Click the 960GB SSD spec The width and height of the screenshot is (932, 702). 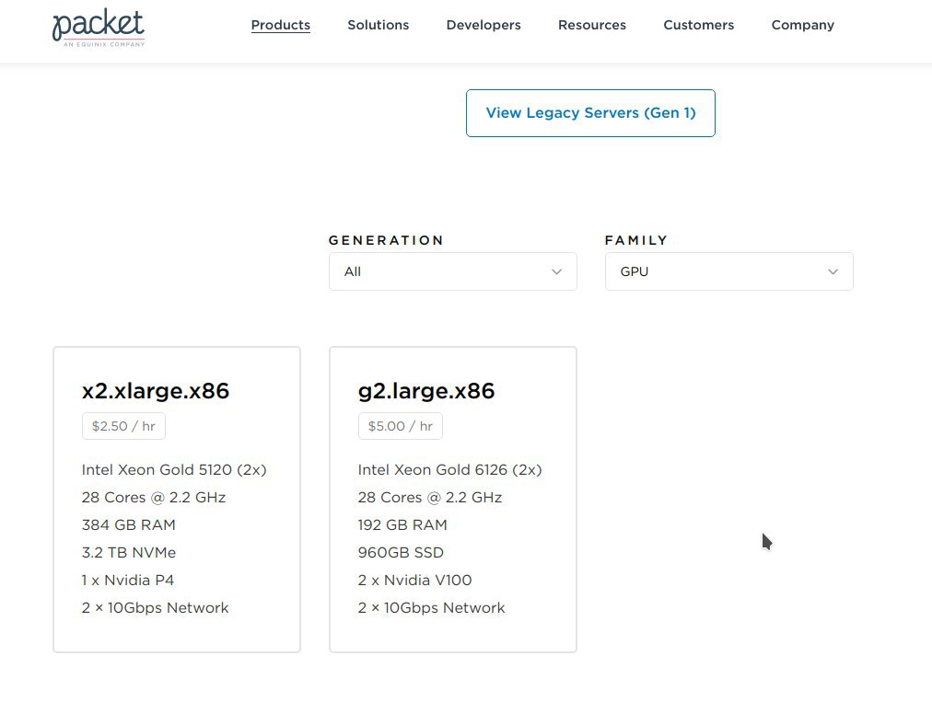click(x=401, y=552)
